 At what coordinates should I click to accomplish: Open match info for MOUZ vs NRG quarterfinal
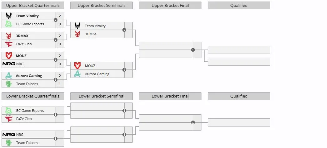(56, 60)
